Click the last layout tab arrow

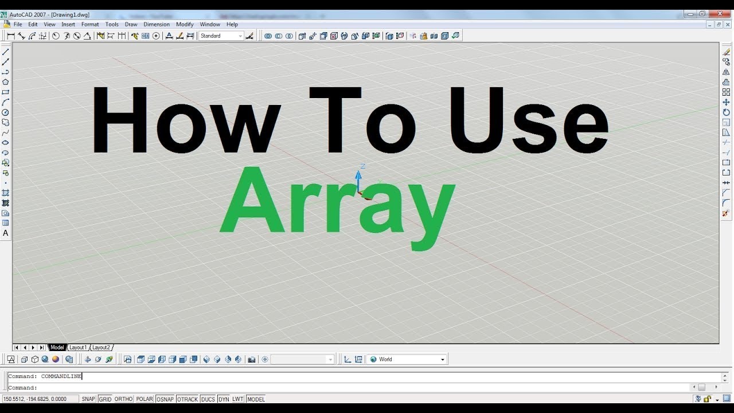(41, 348)
